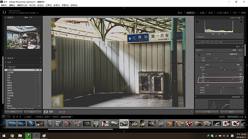Add a new preset with the 預設集 plus icon
The width and height of the screenshot is (248, 139).
[40, 58]
